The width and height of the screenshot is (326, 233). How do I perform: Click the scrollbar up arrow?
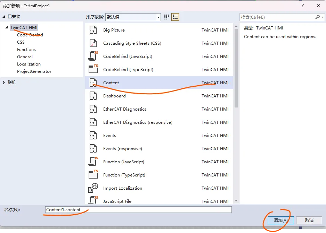pos(236,26)
